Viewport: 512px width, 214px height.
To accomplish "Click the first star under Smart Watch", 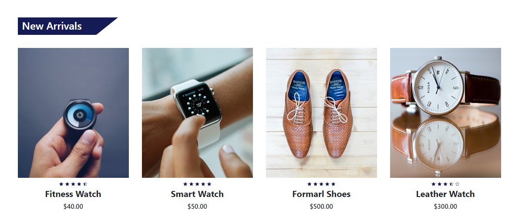I will point(185,184).
